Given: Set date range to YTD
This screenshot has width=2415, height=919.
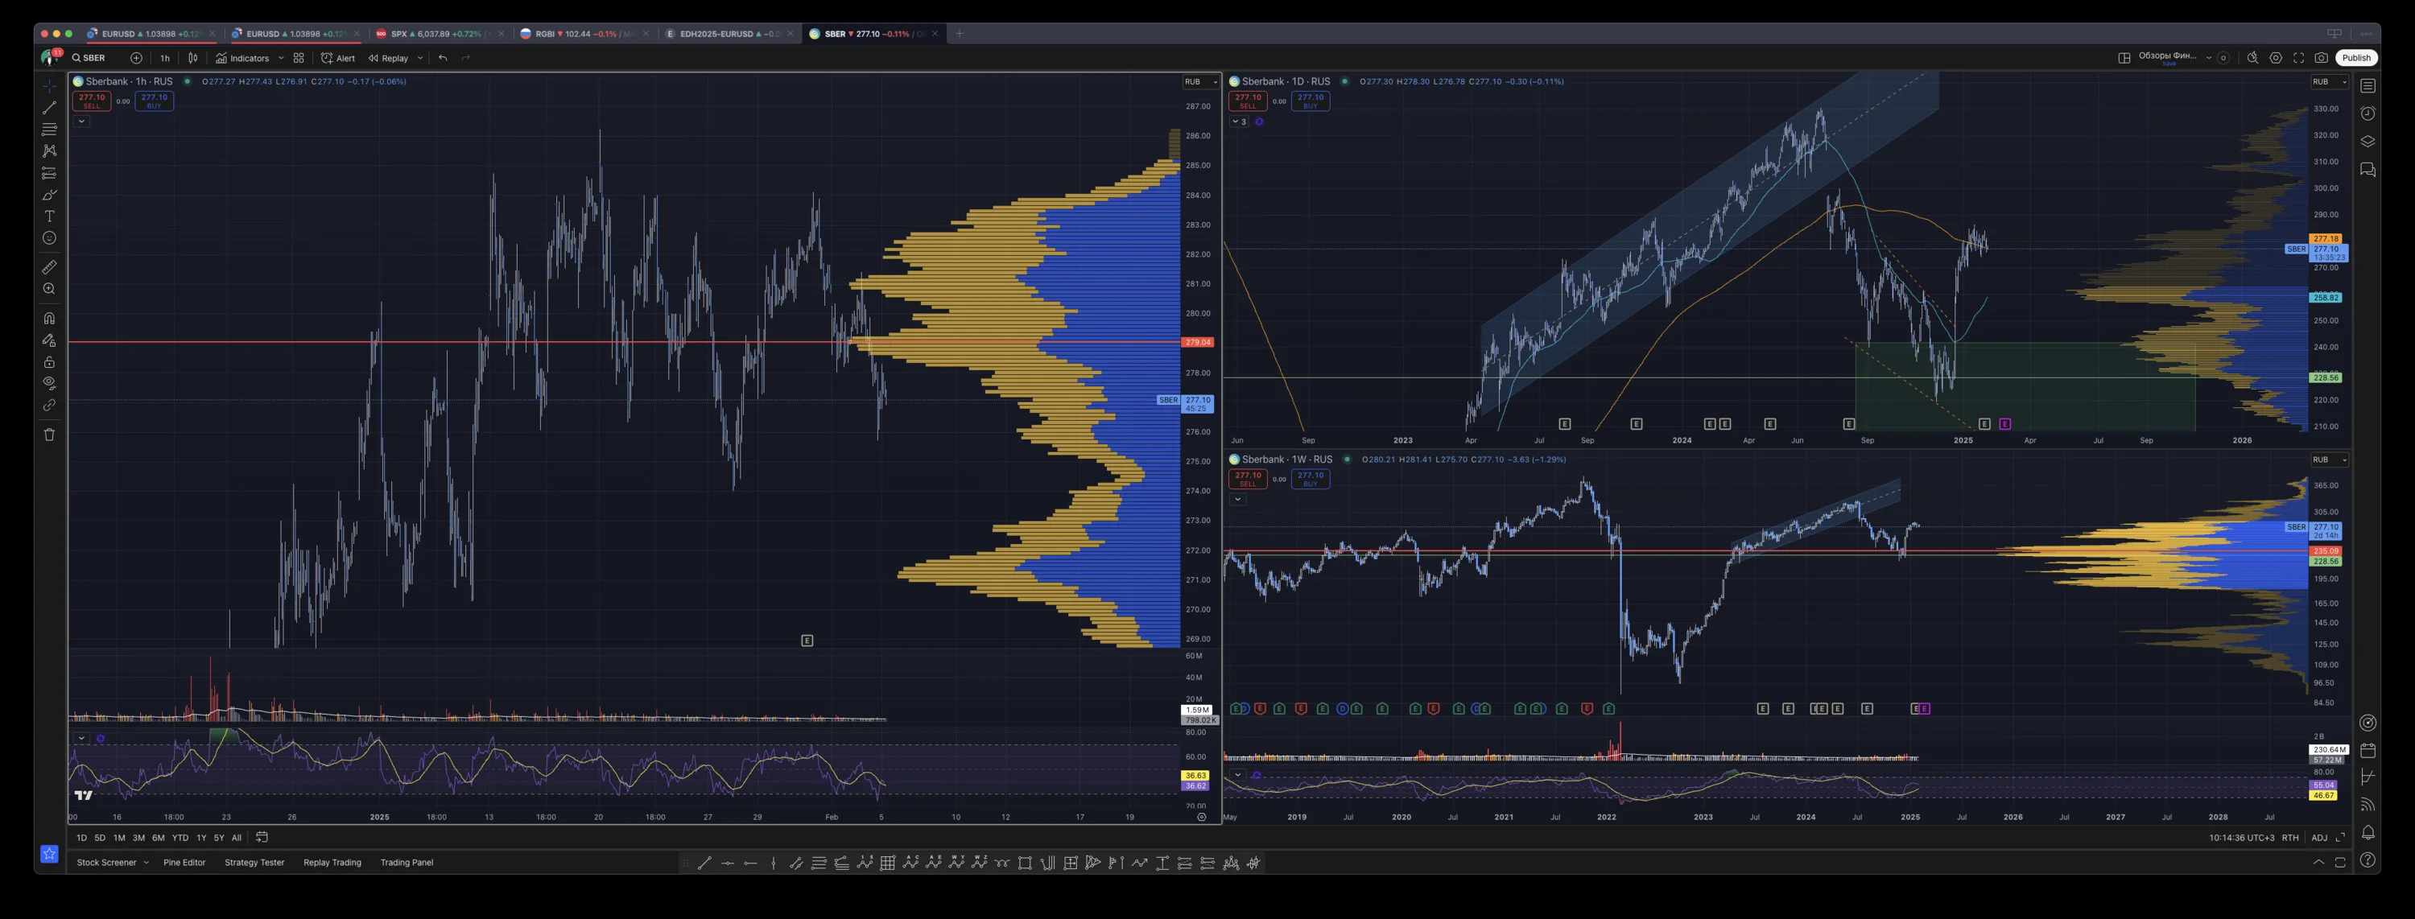Looking at the screenshot, I should coord(180,838).
